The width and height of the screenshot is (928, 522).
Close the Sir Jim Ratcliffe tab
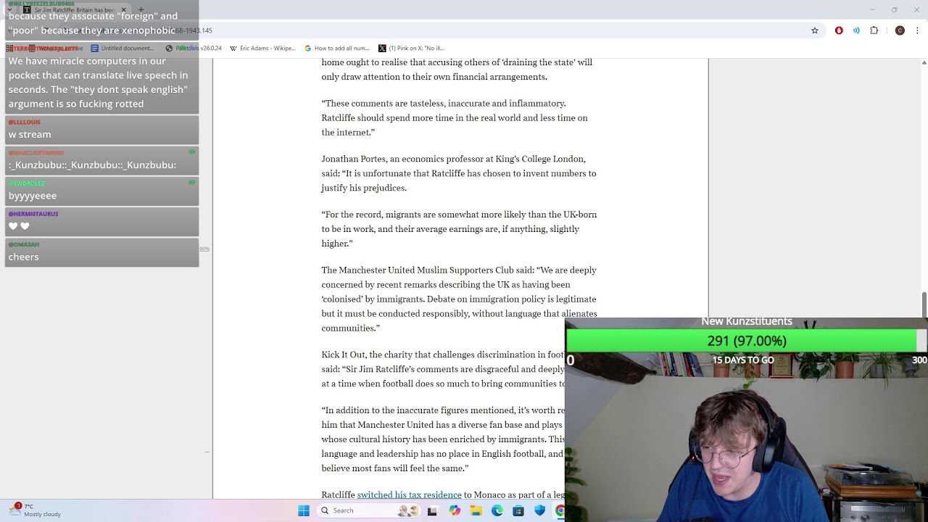(123, 10)
